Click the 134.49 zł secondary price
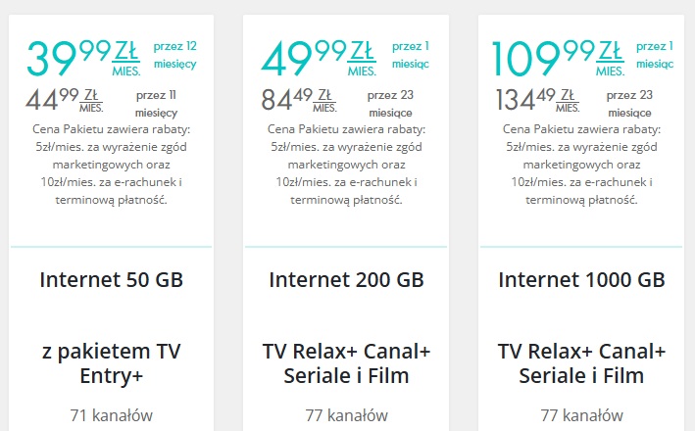Screen dimensions: 695x431 tap(537, 100)
